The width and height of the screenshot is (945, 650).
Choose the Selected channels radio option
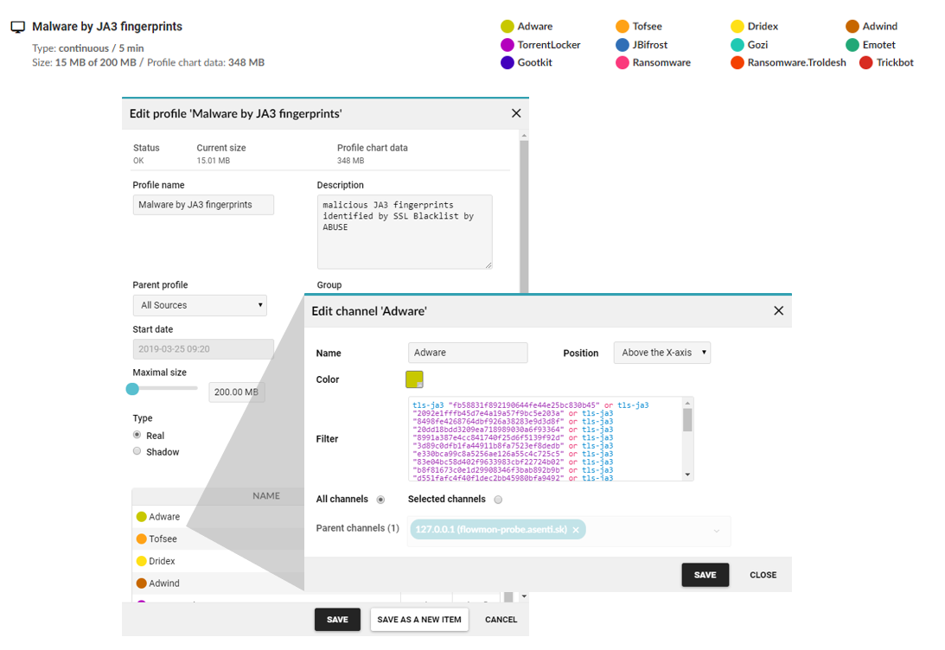point(498,500)
